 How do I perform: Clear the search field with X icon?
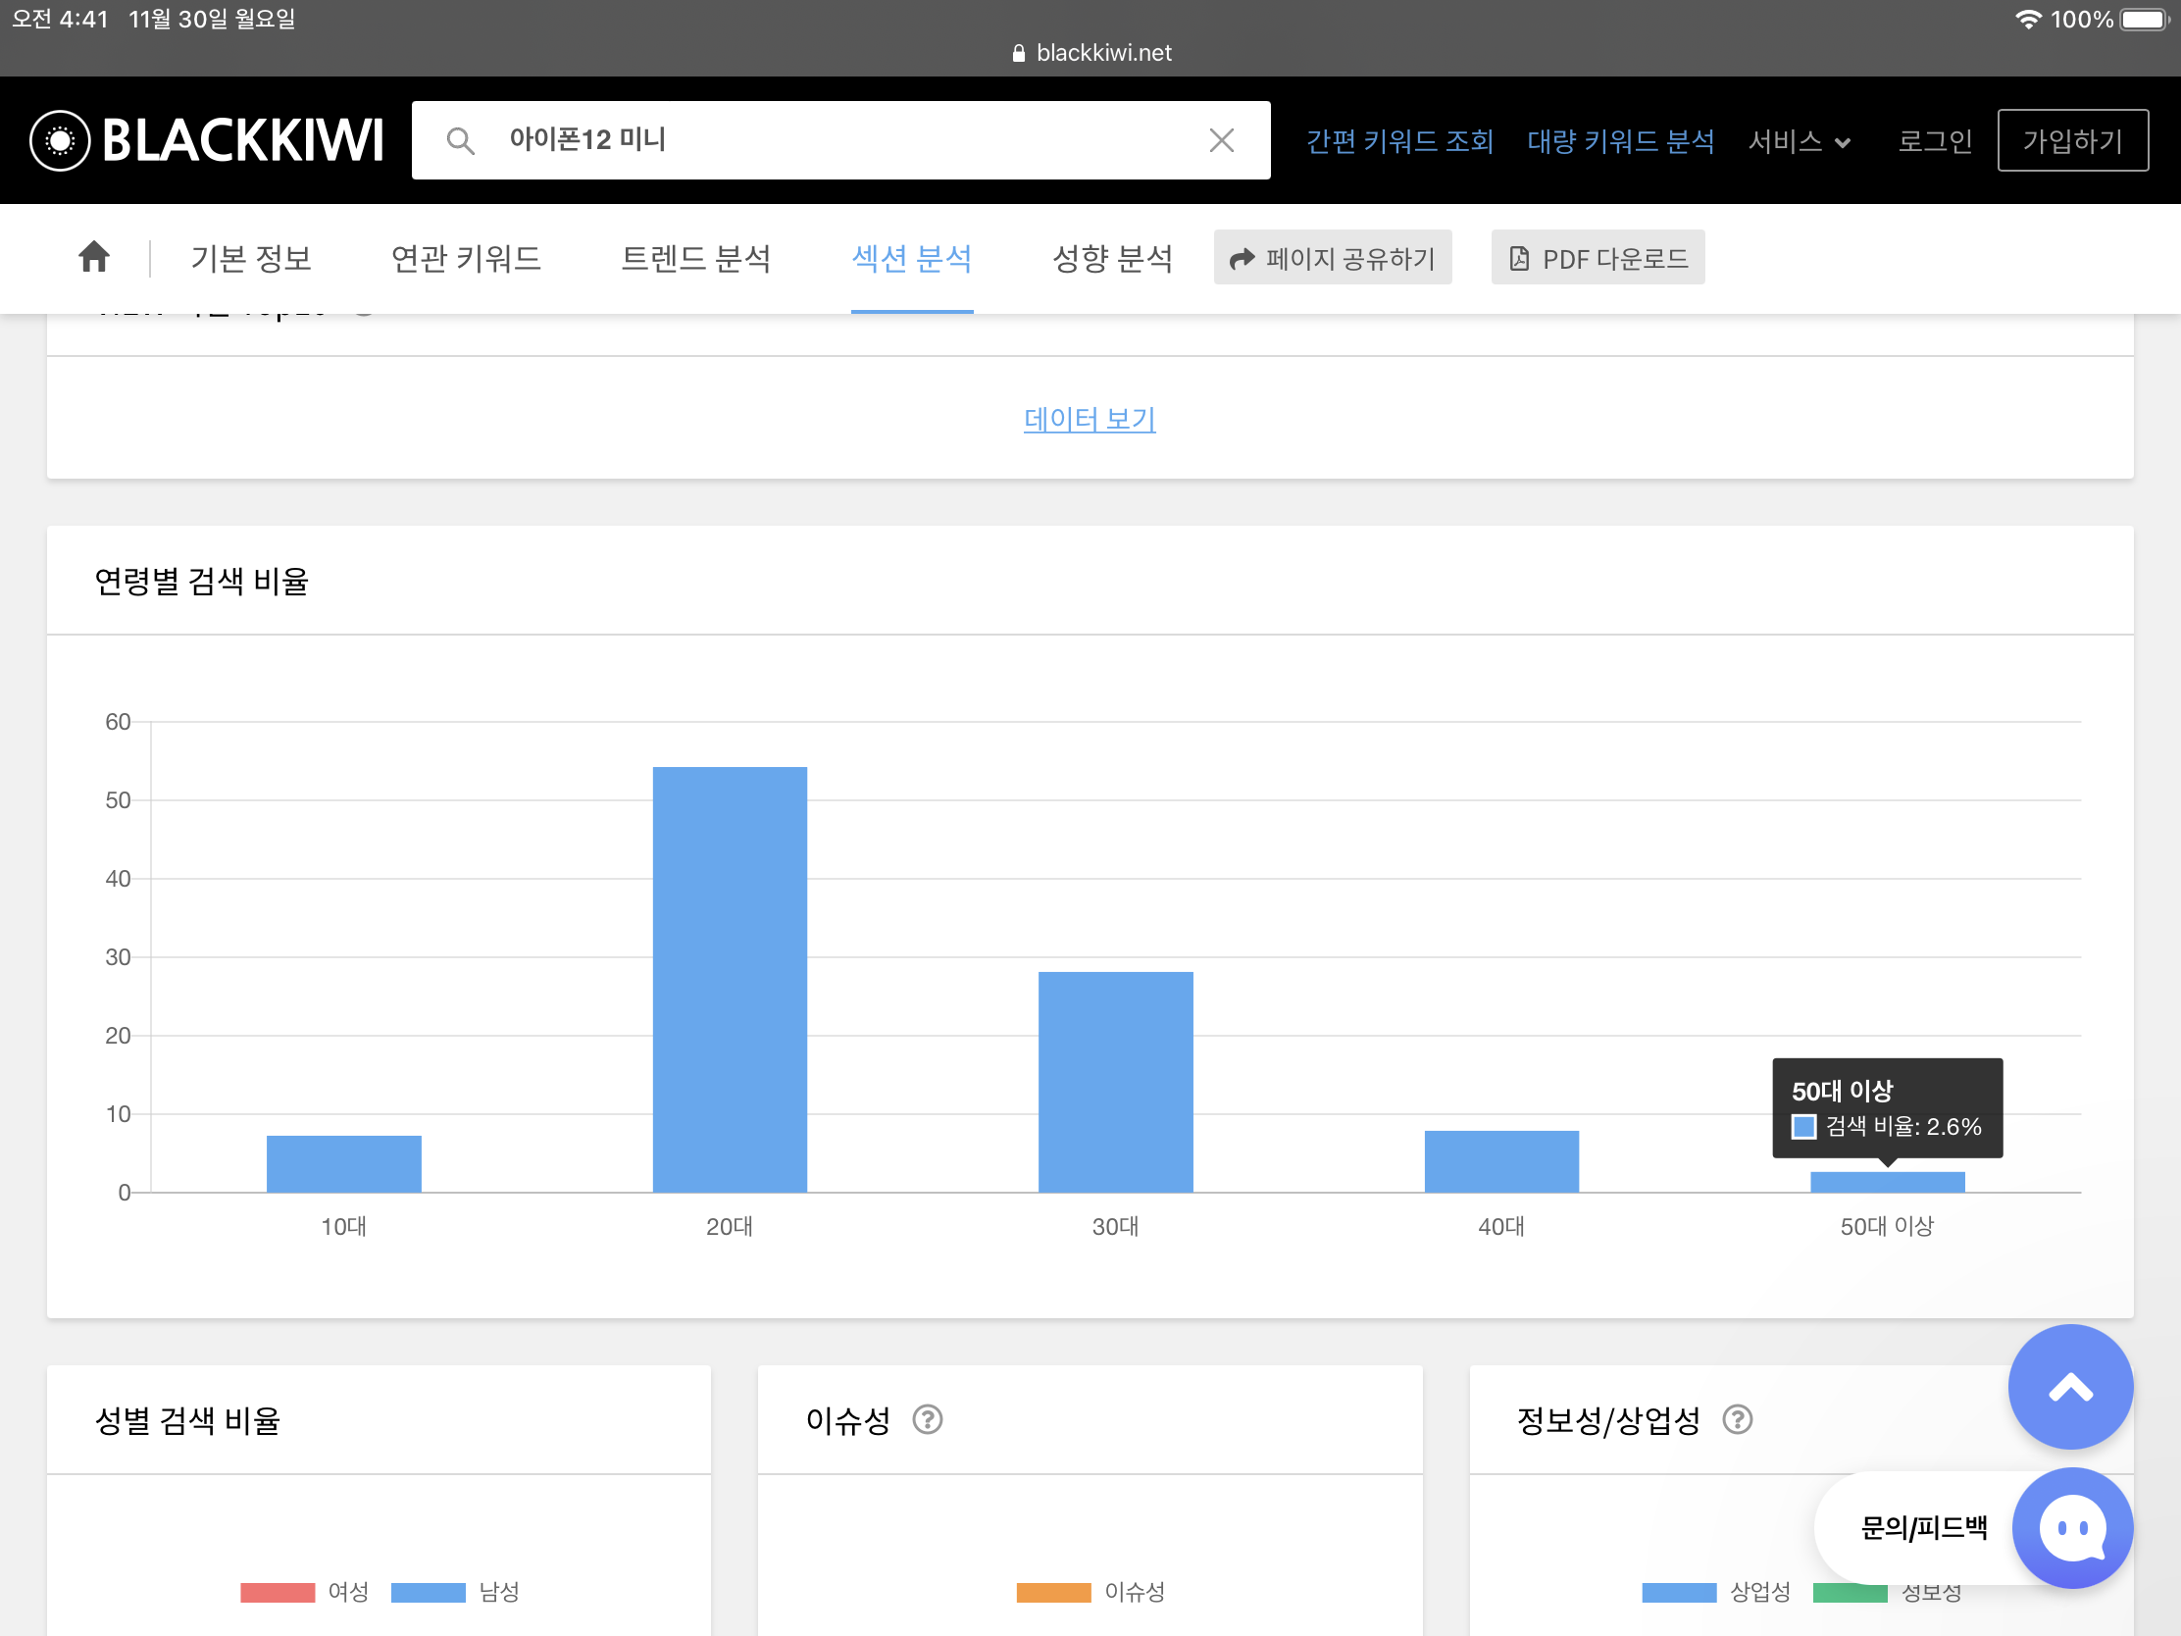[1221, 141]
